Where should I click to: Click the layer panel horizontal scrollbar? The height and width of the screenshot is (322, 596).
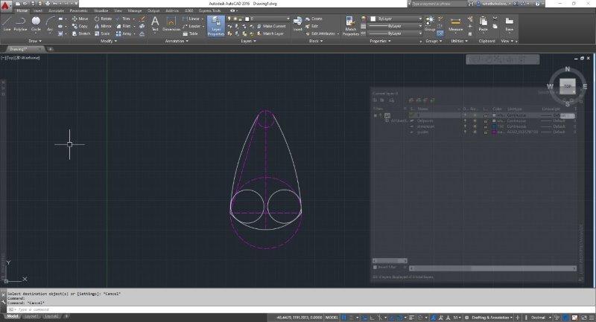[x=492, y=268]
